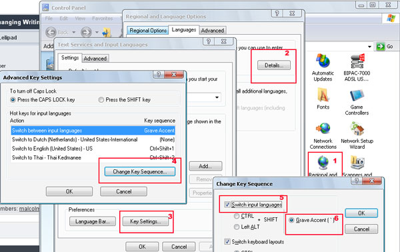Select Switch to English (United States) - US row
This screenshot has height=252, width=400.
click(93, 149)
